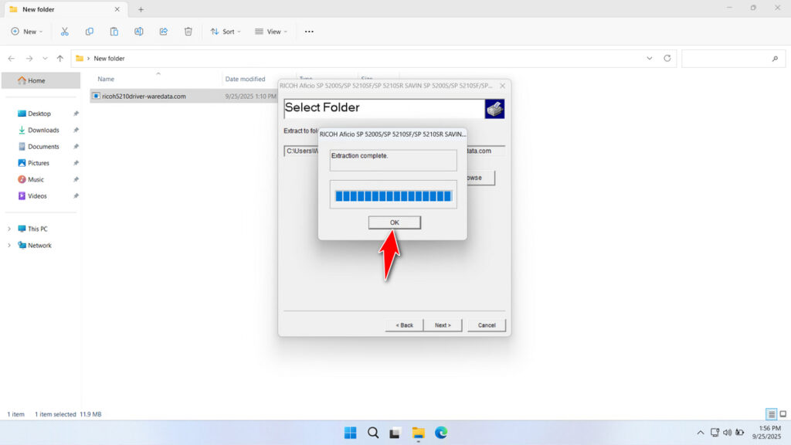
Task: Open the See more ellipsis menu
Action: click(309, 31)
